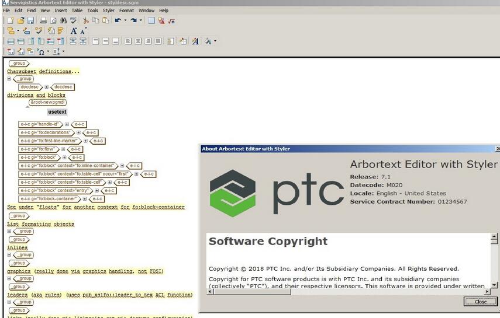Expand the group under inlines
The height and width of the screenshot is (318, 500).
[9, 255]
